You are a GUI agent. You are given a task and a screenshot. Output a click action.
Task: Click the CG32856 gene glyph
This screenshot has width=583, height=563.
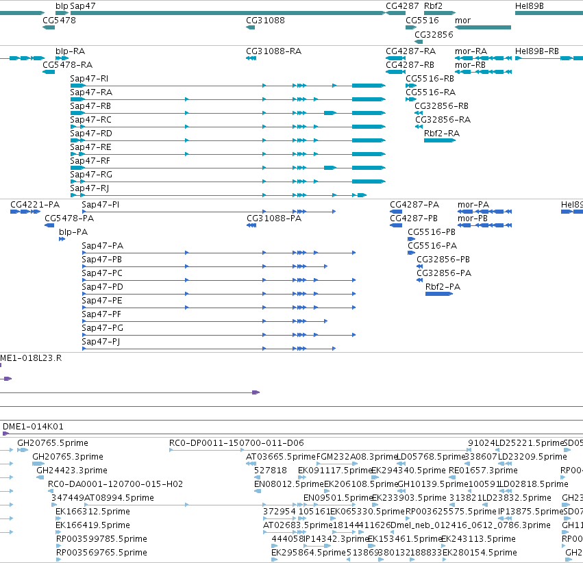[419, 41]
